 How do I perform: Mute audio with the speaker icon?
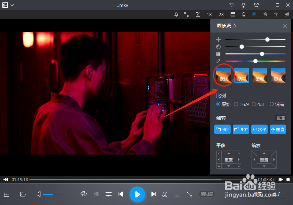tap(38, 194)
